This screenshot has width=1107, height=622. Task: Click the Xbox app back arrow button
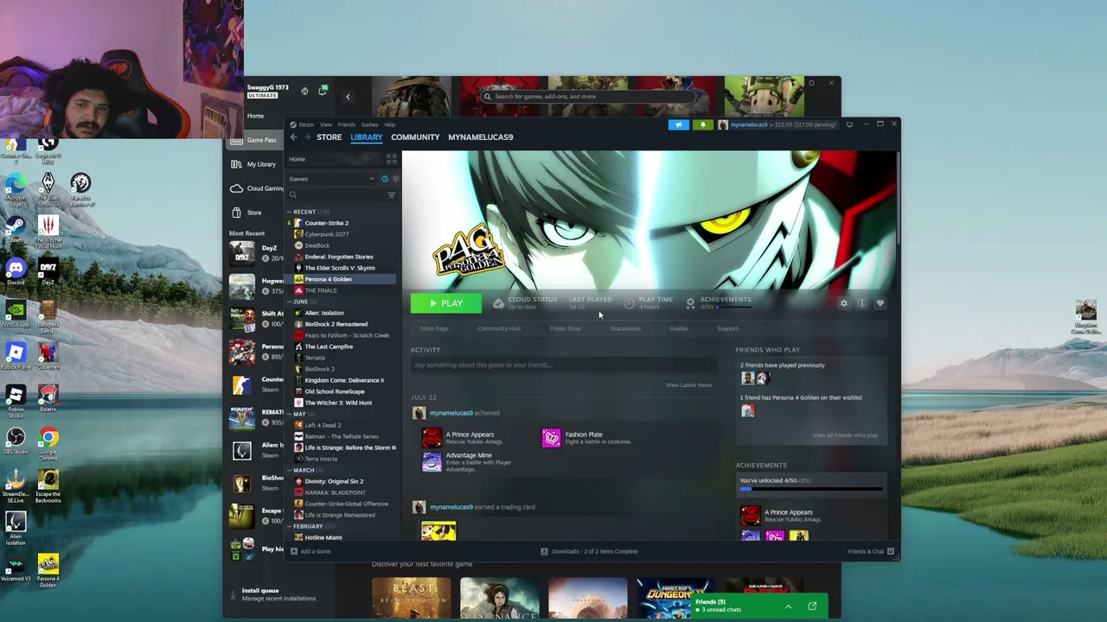pyautogui.click(x=348, y=97)
